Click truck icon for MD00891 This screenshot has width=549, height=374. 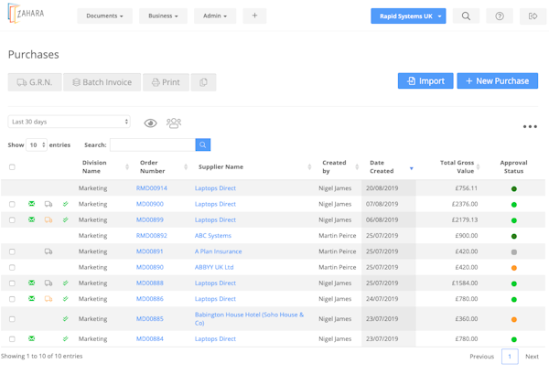[x=48, y=251]
